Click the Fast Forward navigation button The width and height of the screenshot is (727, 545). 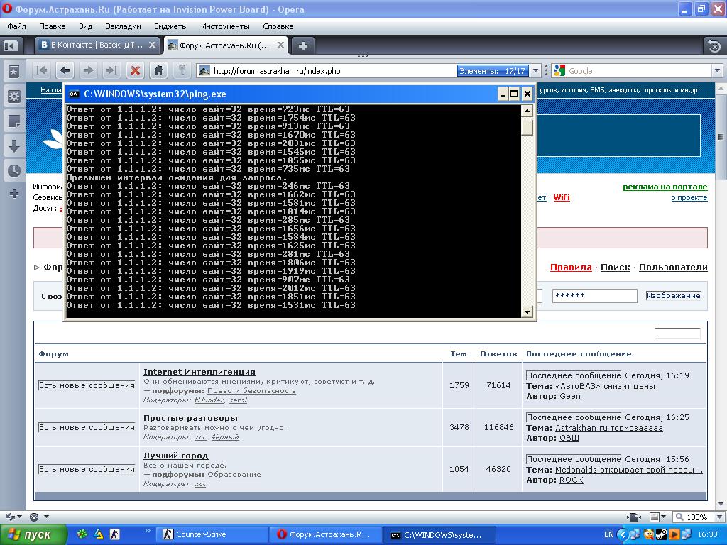(111, 70)
